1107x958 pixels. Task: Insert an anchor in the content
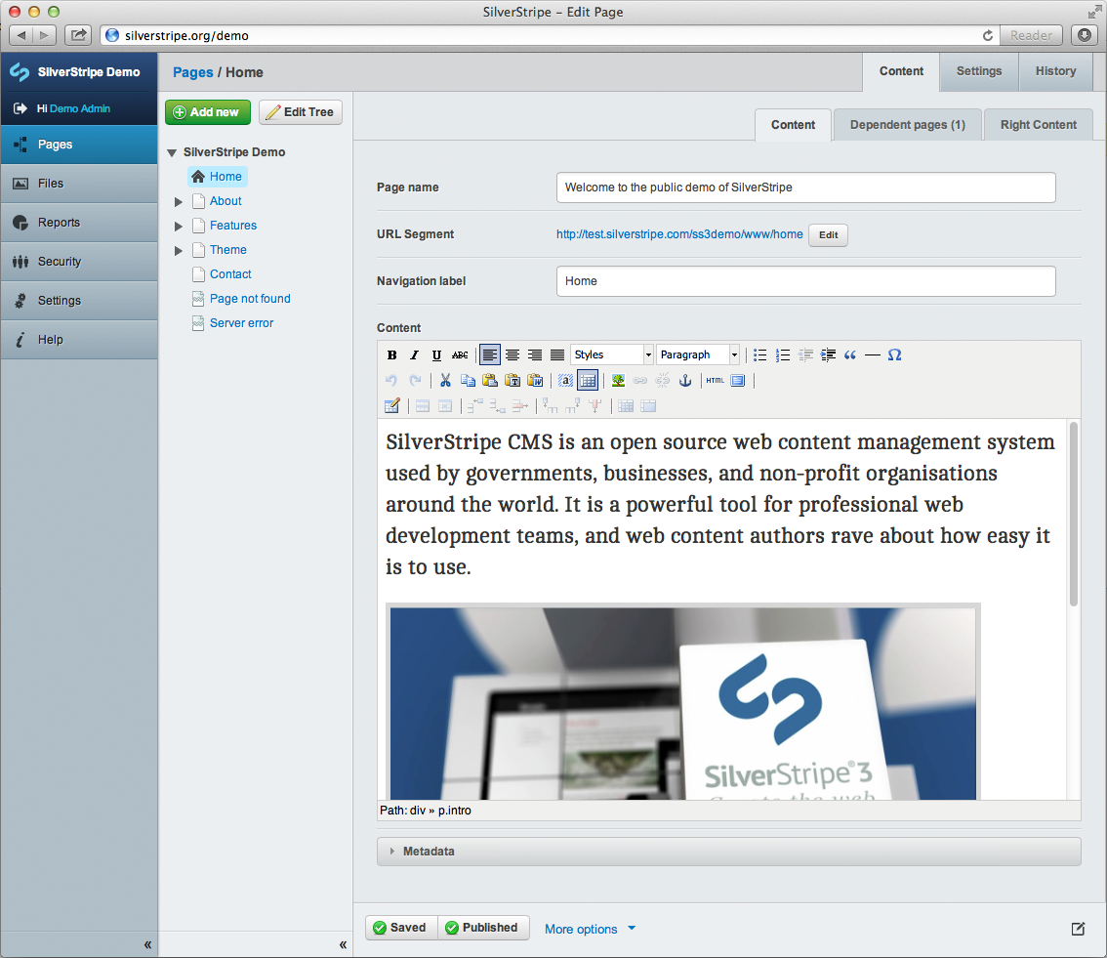click(685, 381)
